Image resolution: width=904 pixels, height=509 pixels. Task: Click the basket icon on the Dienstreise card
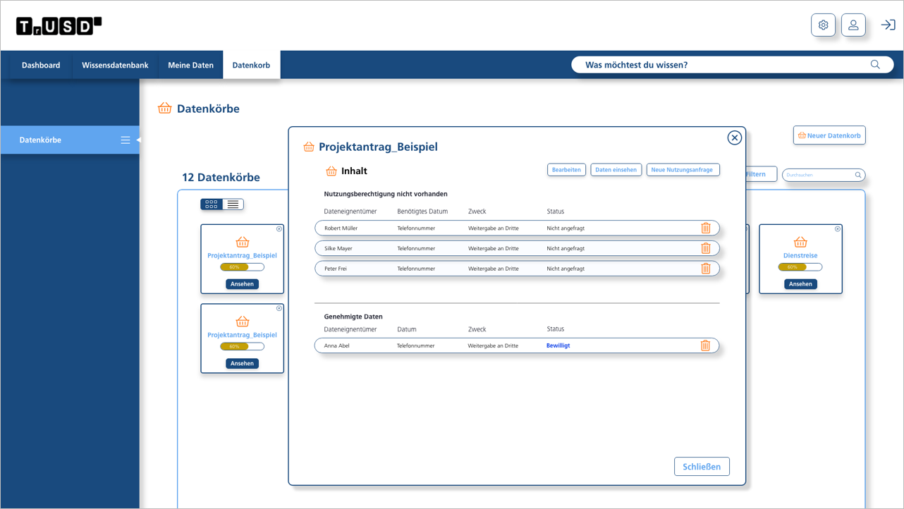800,242
